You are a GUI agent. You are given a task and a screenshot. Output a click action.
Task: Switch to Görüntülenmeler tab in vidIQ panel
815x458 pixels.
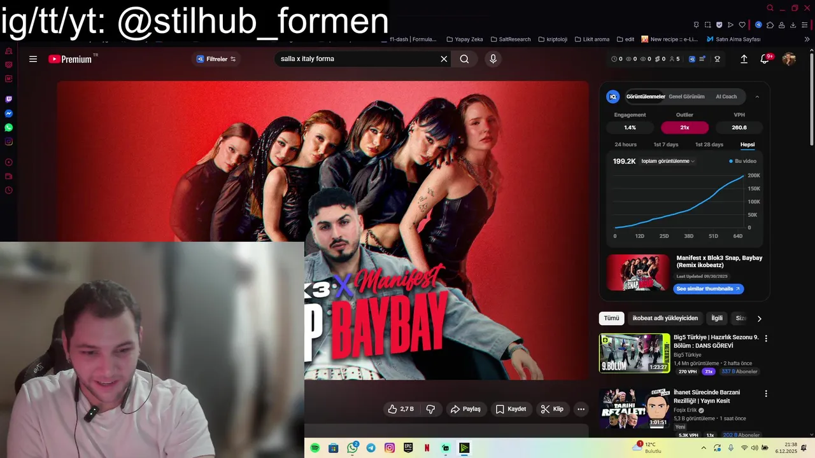coord(646,97)
